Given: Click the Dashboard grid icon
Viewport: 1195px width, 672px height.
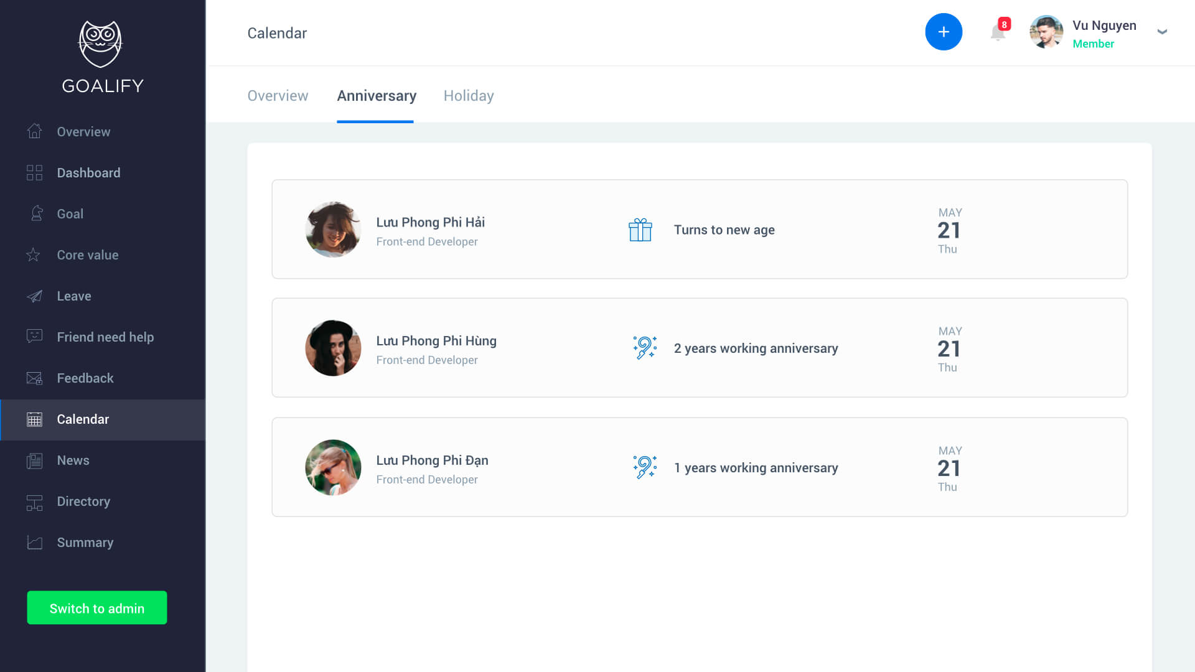Looking at the screenshot, I should pos(35,172).
